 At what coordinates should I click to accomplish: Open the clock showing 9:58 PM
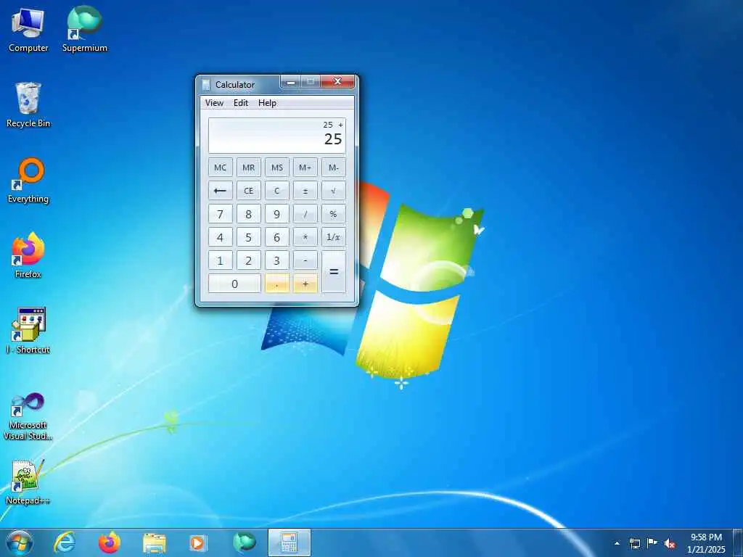pos(706,543)
